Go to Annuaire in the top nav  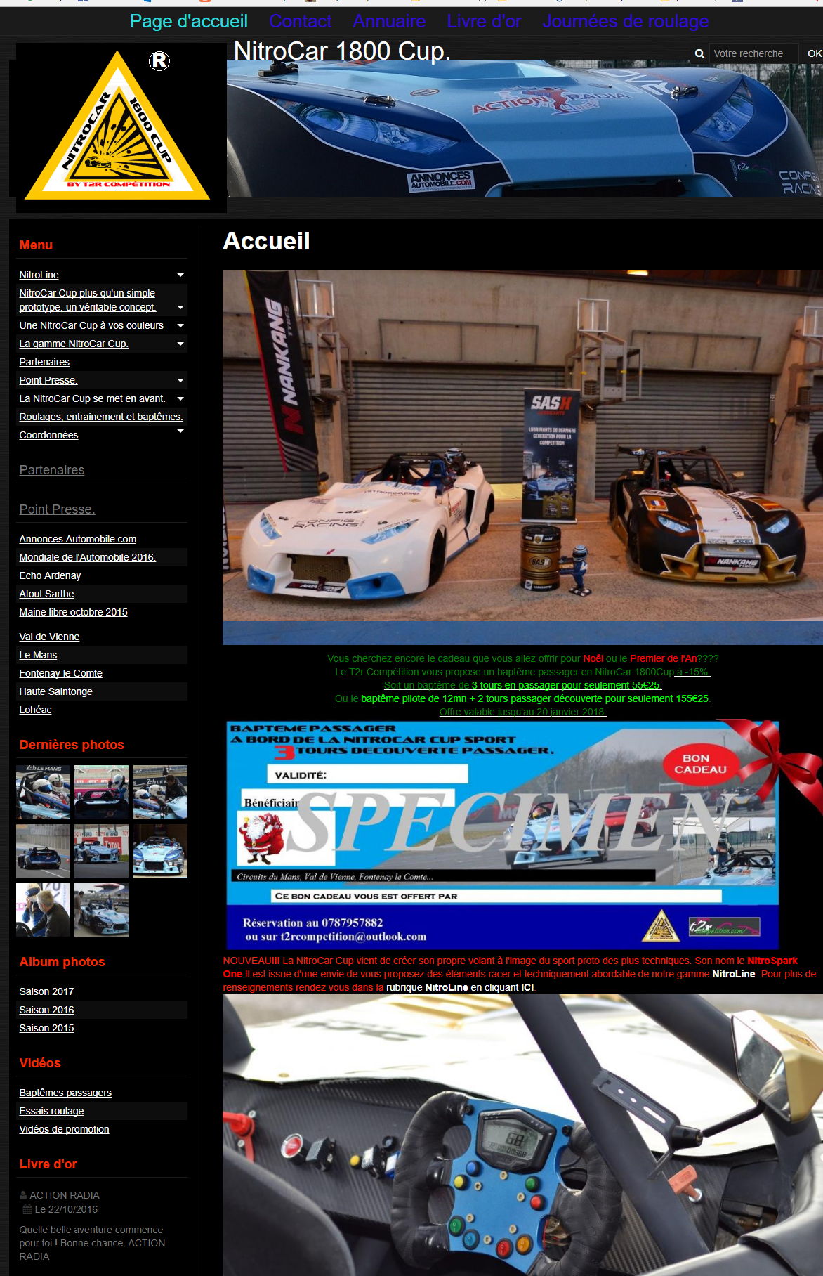(389, 21)
